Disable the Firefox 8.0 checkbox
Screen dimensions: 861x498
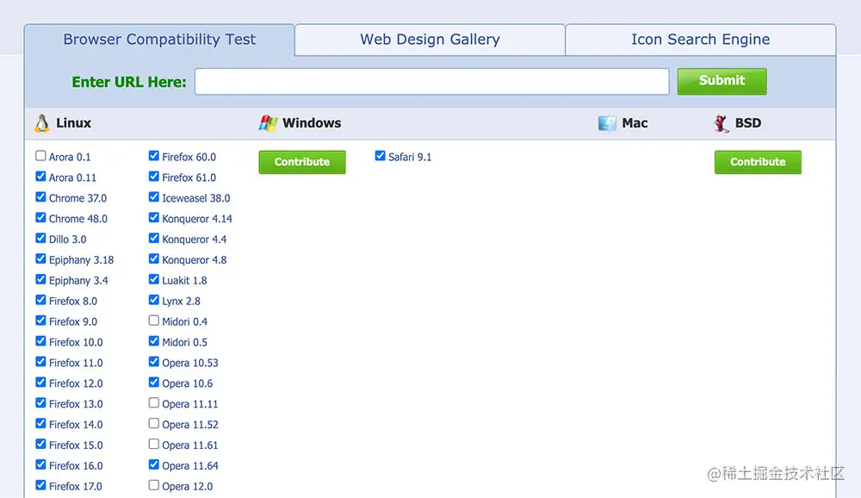tap(40, 300)
